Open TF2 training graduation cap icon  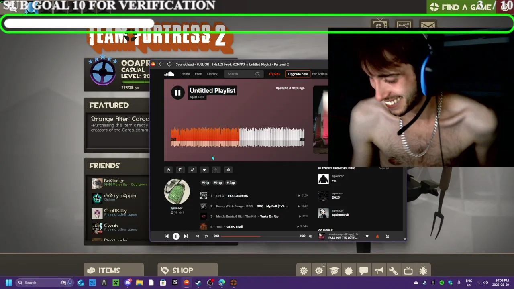coord(334,271)
